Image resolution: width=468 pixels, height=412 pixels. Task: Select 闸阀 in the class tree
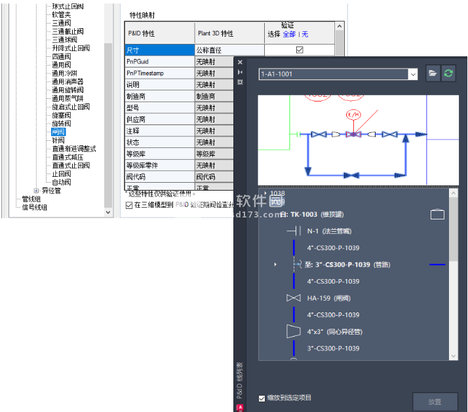point(58,132)
